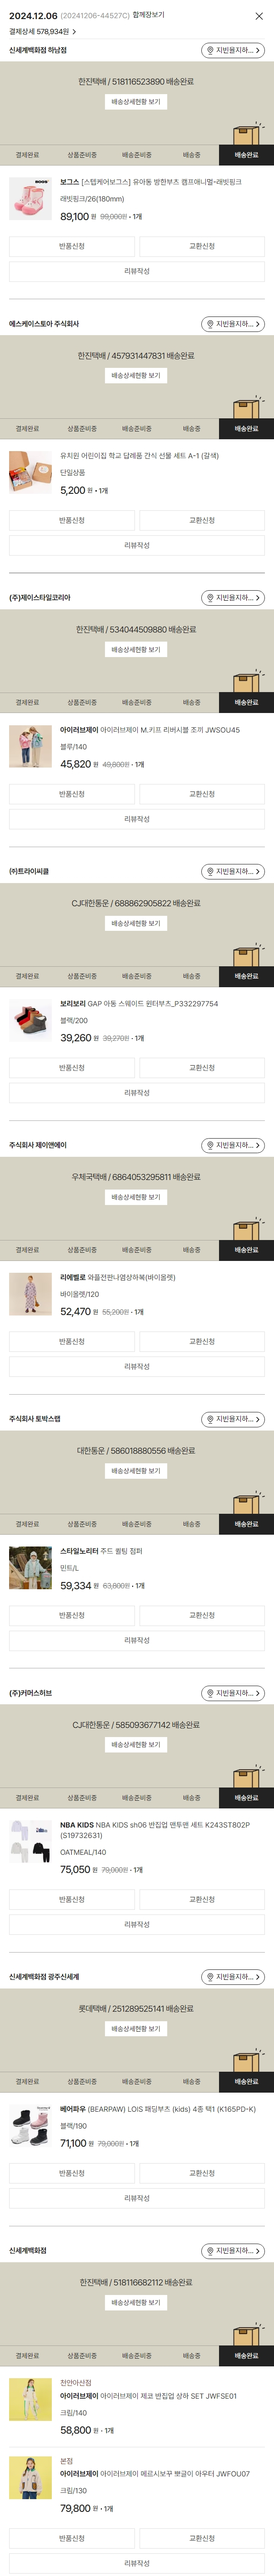274x2576 pixels.
Task: Tap the location pin icon beside 주식회사 제이앤에이
Action: click(x=210, y=1145)
